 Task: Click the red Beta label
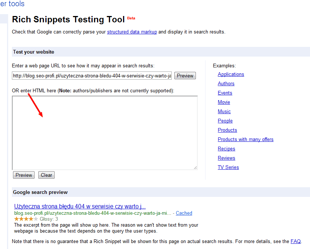[x=131, y=18]
